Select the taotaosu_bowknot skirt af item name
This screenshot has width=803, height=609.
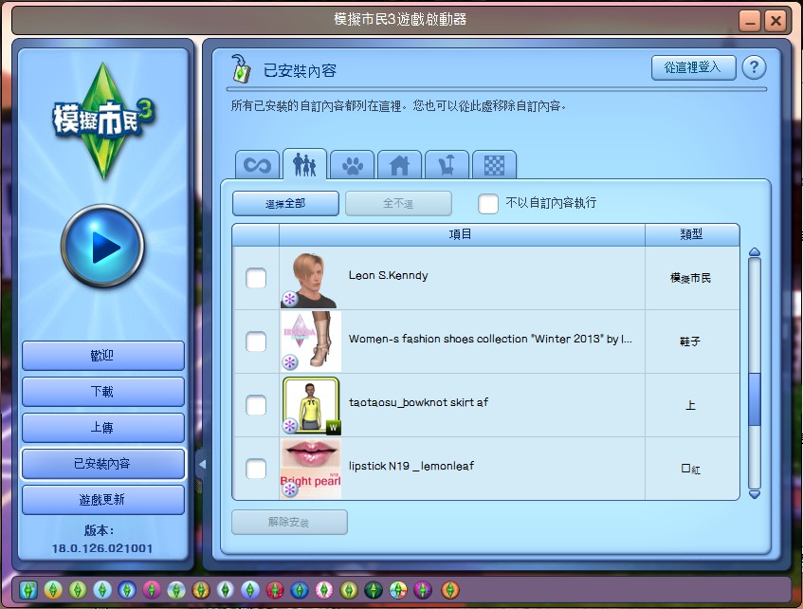418,403
